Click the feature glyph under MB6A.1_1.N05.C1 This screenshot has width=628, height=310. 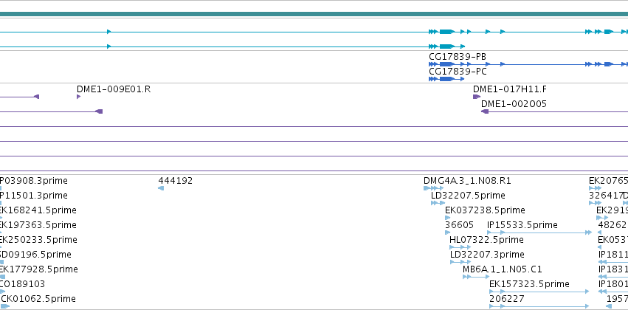476,277
